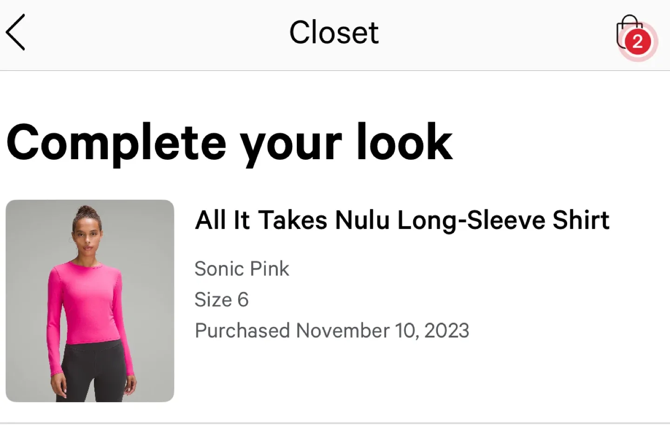
Task: Click the bag icon showing 2 items
Action: click(x=630, y=34)
